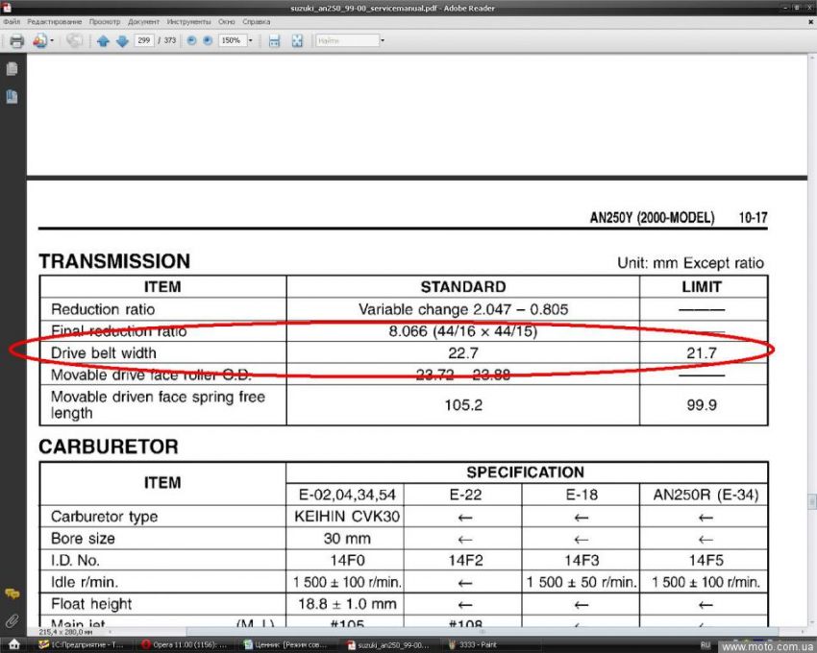
Task: Click the vertical scrollbar thumb
Action: [x=812, y=502]
